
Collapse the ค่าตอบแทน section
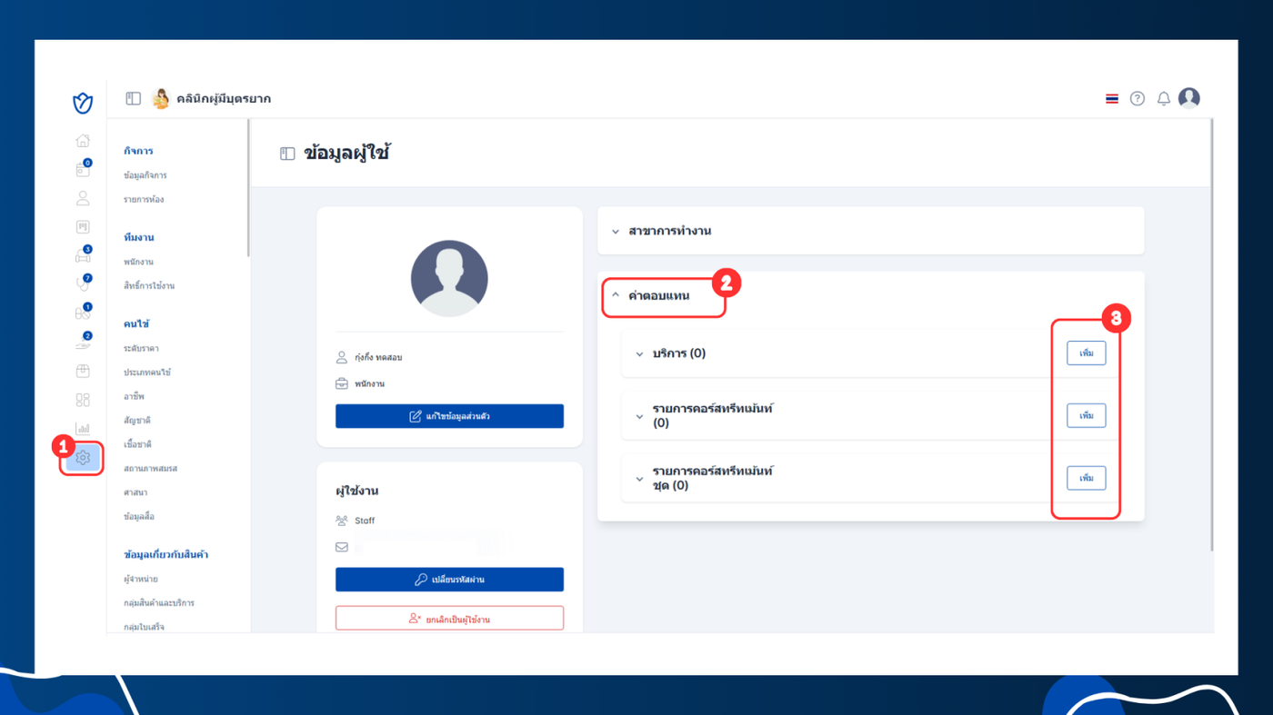[664, 295]
